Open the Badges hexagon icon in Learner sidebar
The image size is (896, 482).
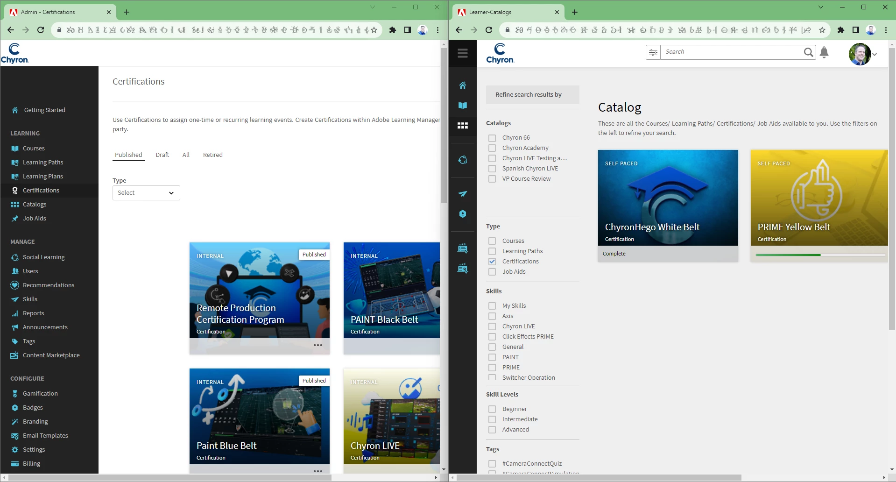pyautogui.click(x=462, y=214)
